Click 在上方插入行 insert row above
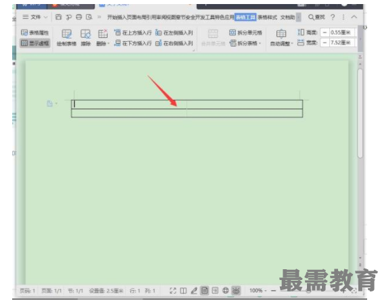Image resolution: width=382 pixels, height=307 pixels. point(133,32)
